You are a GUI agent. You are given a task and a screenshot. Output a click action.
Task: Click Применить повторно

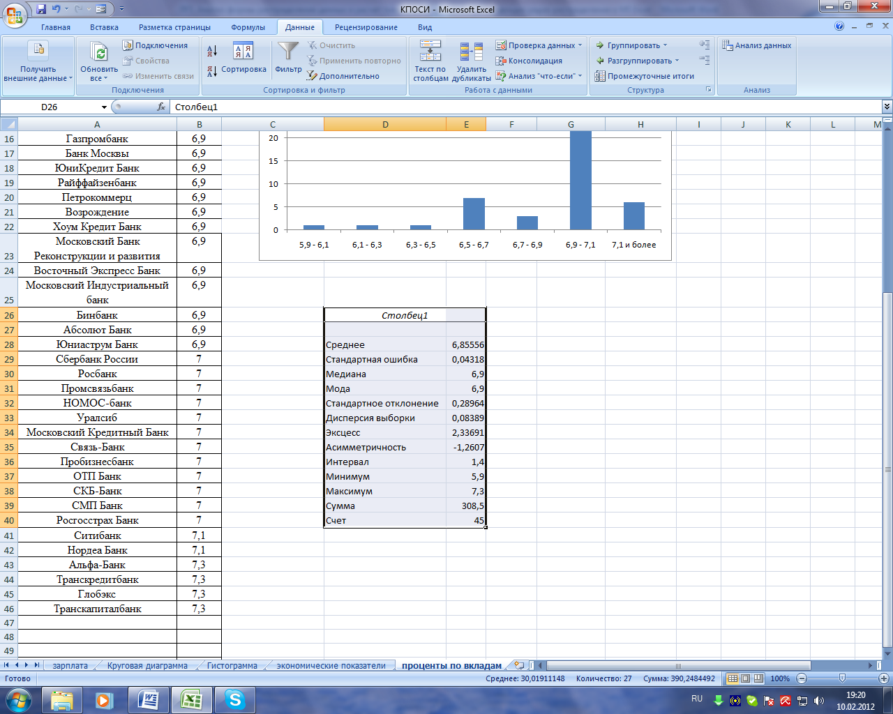354,61
